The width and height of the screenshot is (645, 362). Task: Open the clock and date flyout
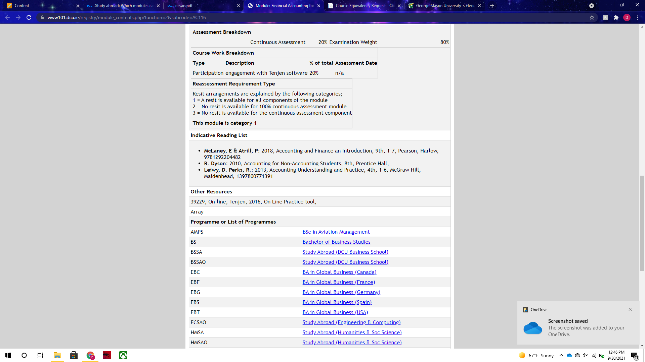click(616, 355)
